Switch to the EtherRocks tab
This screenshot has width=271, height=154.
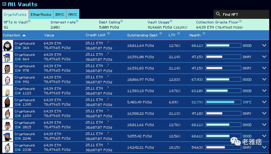pos(41,14)
